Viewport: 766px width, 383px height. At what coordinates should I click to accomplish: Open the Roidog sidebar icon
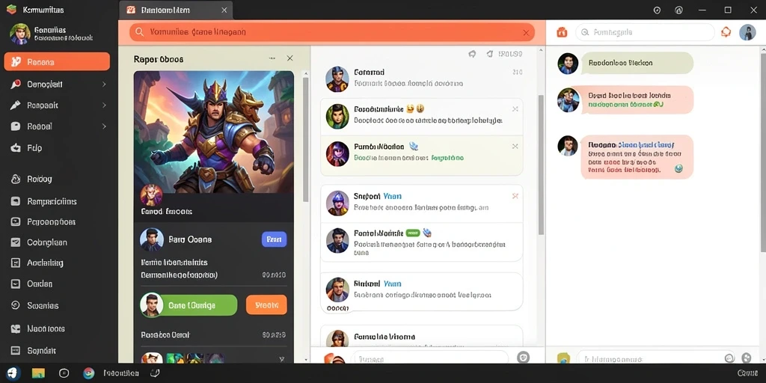pyautogui.click(x=16, y=179)
